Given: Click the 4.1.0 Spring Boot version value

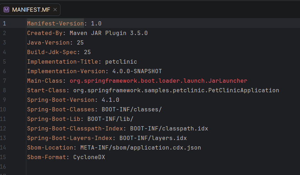Looking at the screenshot, I should (111, 100).
